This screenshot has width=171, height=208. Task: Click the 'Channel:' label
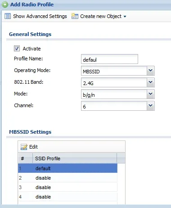point(23,105)
